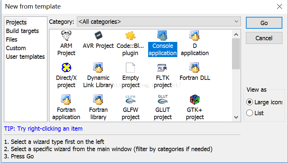Select the ARM Project icon

[x=66, y=36]
